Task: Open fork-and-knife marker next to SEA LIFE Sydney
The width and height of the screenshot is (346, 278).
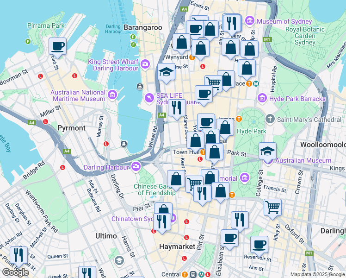Action: (177, 108)
